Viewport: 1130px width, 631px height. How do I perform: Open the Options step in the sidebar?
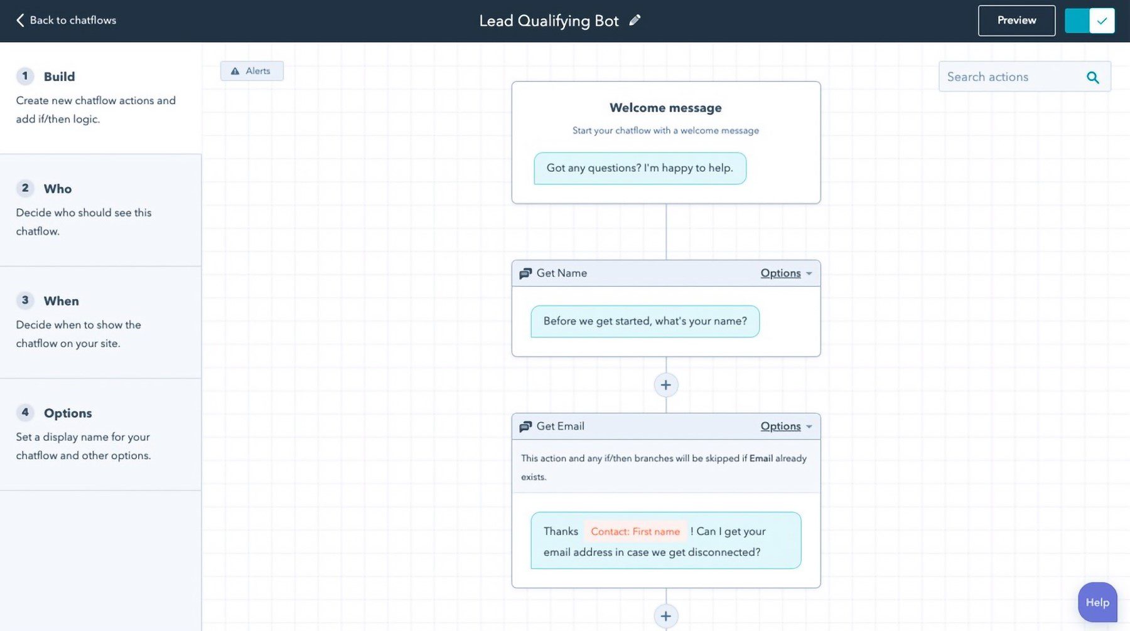tap(68, 413)
